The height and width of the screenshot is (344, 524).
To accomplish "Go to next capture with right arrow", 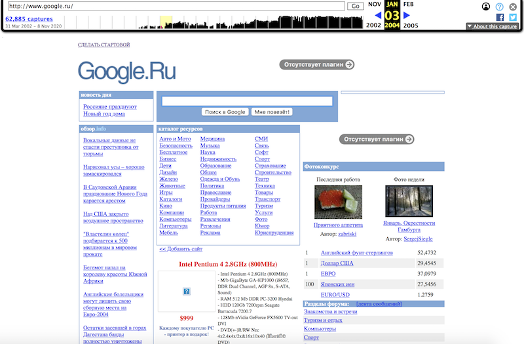I will click(407, 15).
